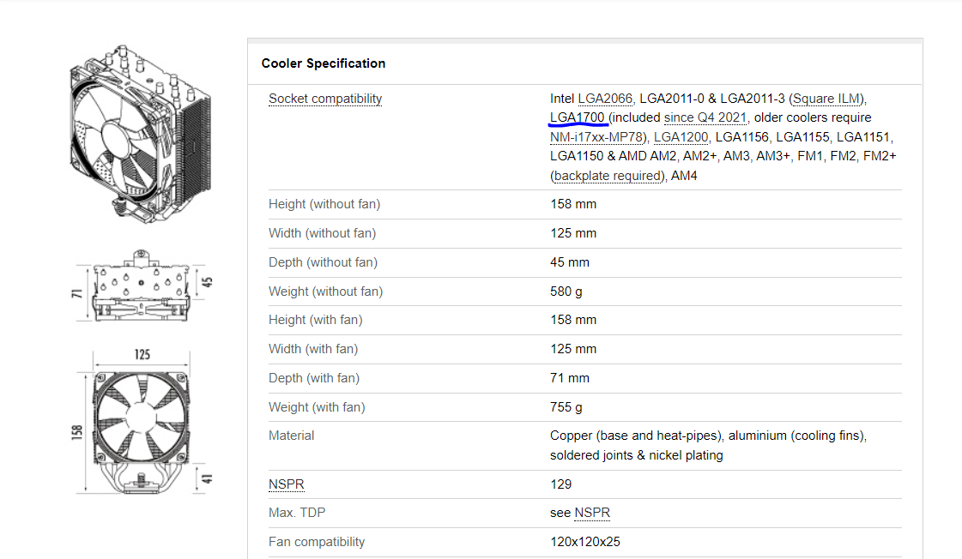Viewport: 962px width, 559px height.
Task: Click the 'Height (without fan)' row label
Action: [x=324, y=204]
